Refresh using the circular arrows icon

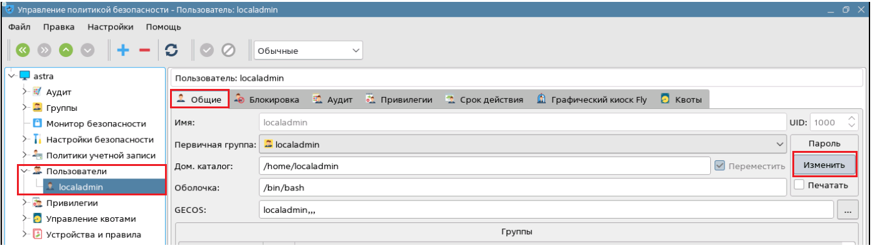coord(171,51)
